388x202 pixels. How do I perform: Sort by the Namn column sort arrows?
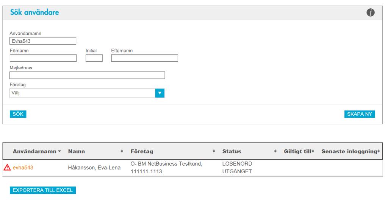point(122,151)
